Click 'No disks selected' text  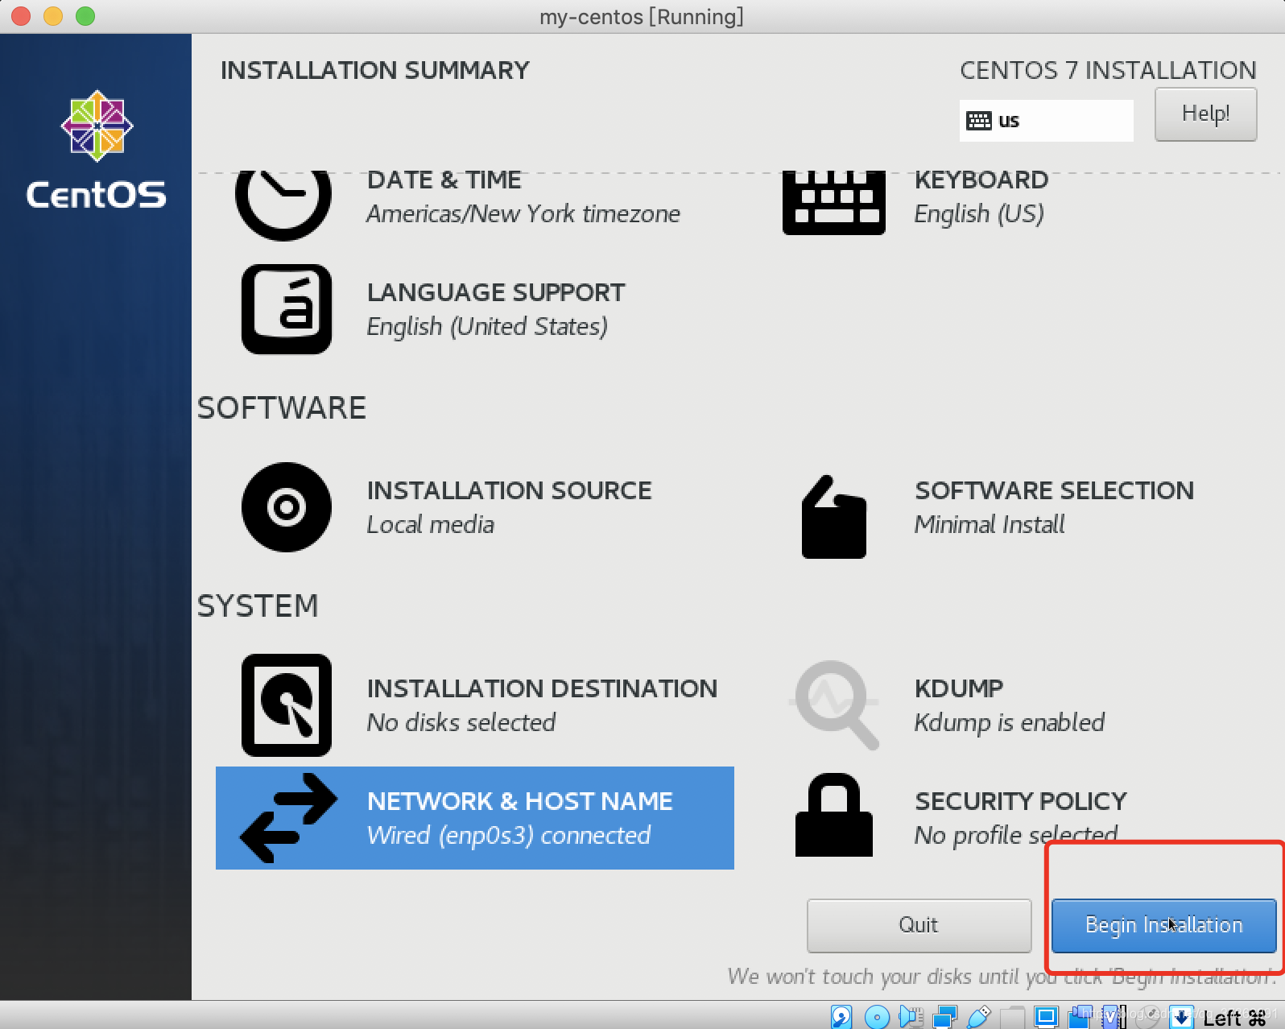point(461,723)
